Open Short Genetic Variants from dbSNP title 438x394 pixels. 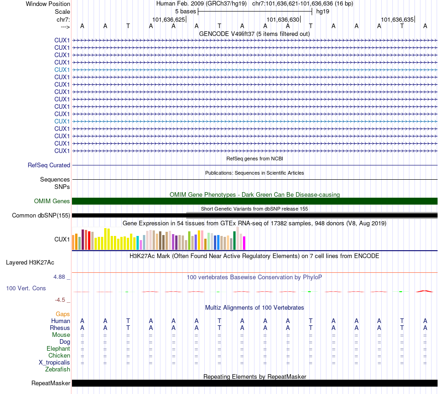(x=255, y=209)
